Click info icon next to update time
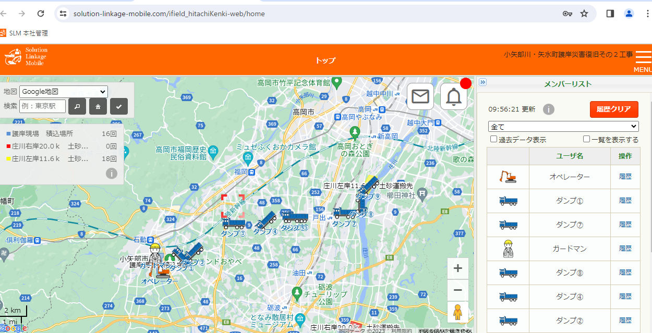The image size is (652, 333). (x=548, y=109)
